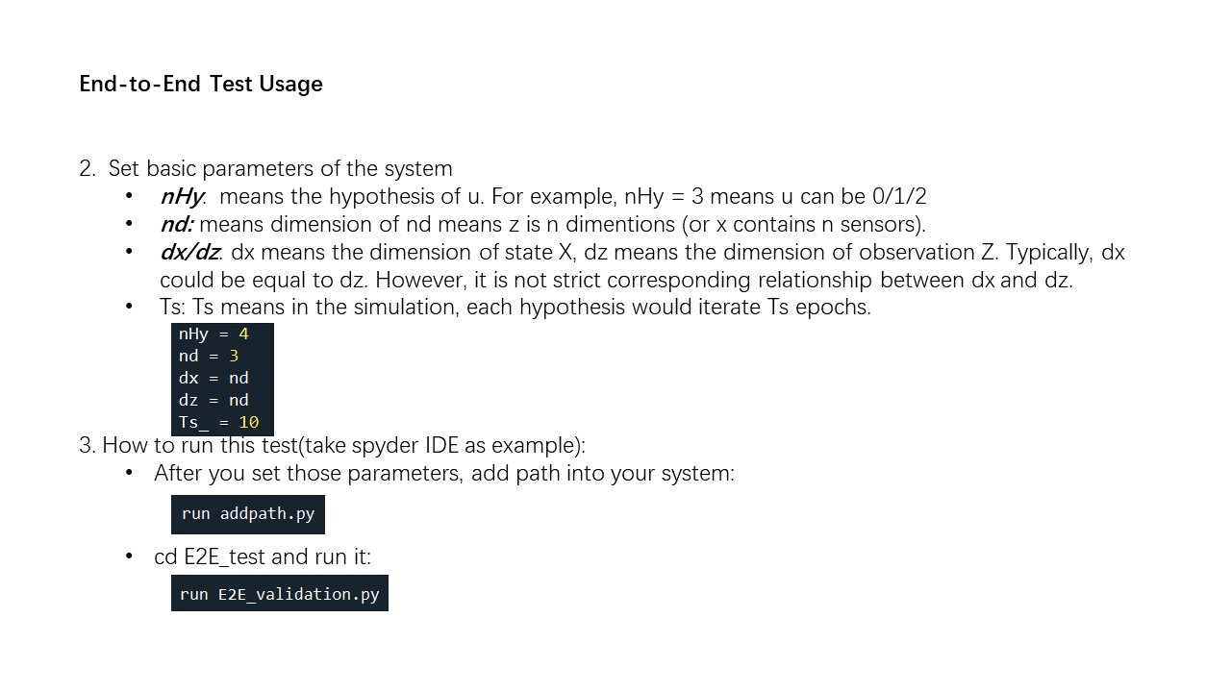Click the bold italic "dx/dz" term

pyautogui.click(x=190, y=253)
